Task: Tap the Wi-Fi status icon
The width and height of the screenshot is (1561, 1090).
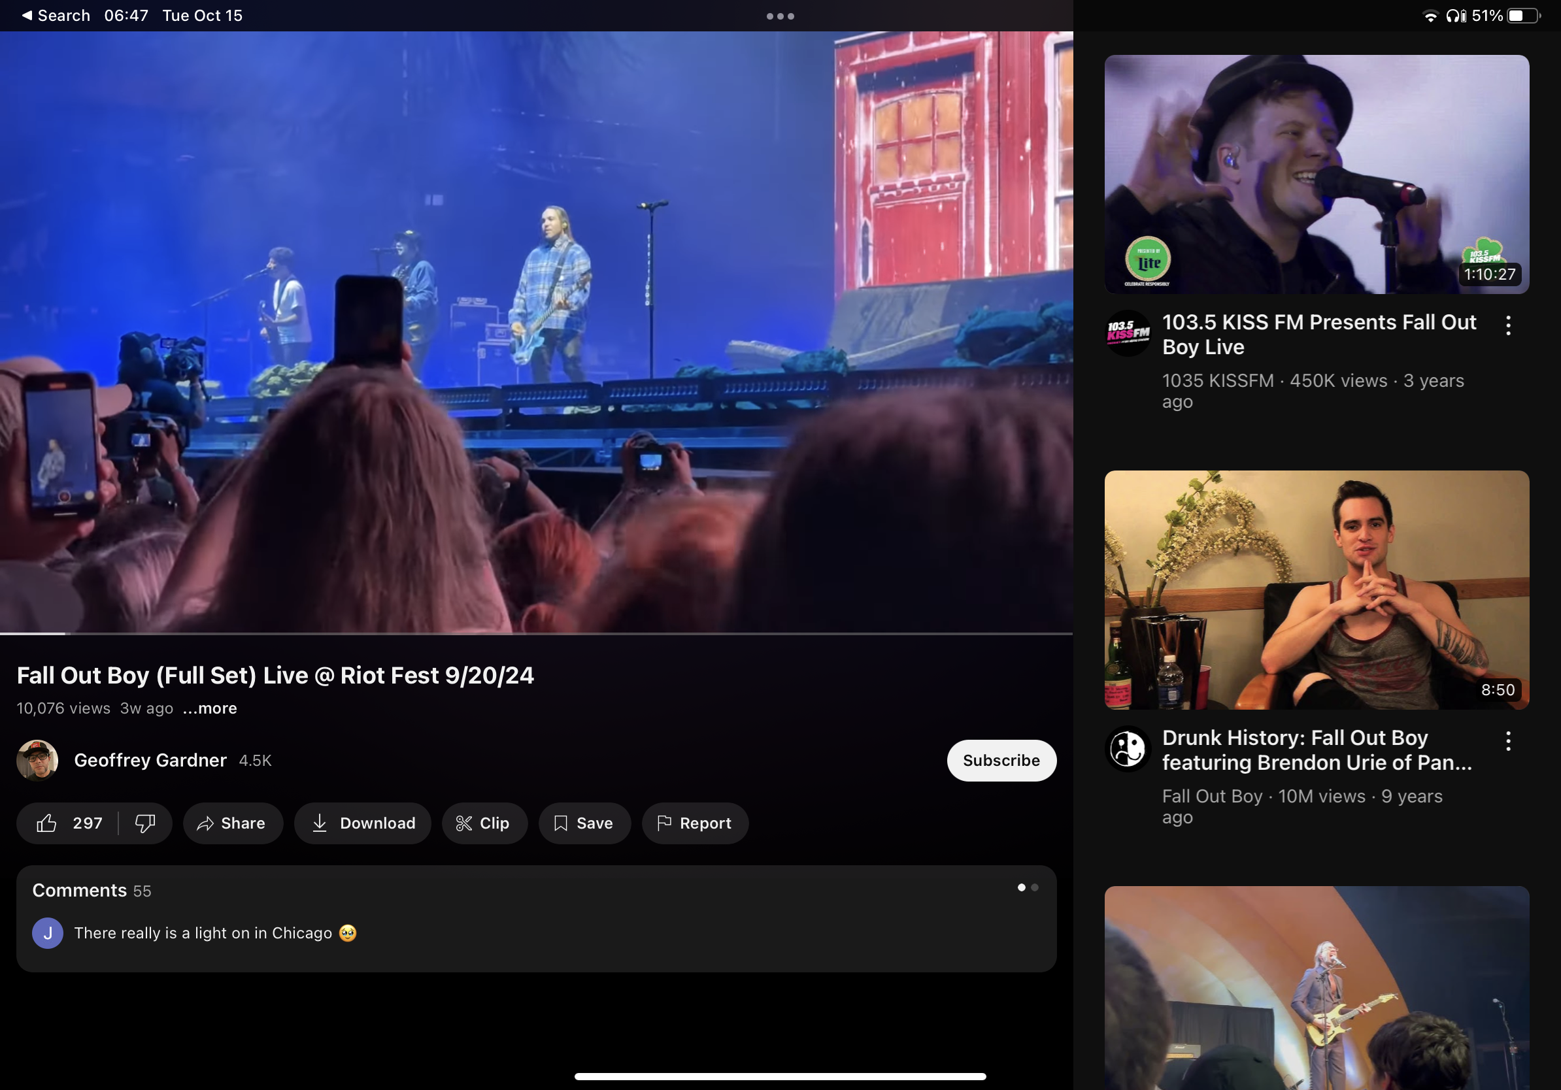Action: 1430,16
